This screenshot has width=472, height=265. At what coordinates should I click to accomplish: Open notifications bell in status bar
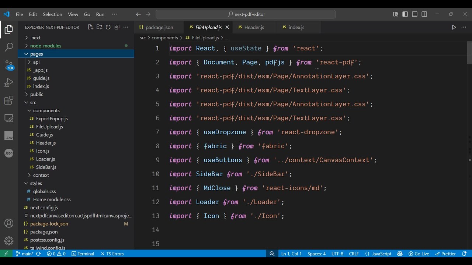point(465,254)
